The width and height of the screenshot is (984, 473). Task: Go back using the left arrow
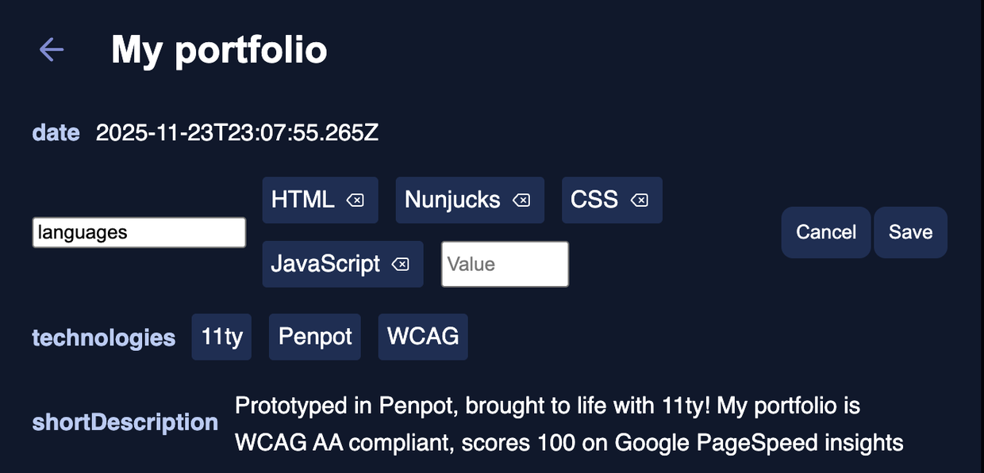[52, 50]
